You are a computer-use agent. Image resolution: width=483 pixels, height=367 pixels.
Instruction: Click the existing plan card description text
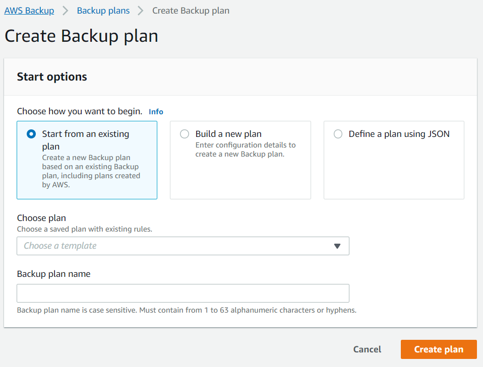[91, 171]
